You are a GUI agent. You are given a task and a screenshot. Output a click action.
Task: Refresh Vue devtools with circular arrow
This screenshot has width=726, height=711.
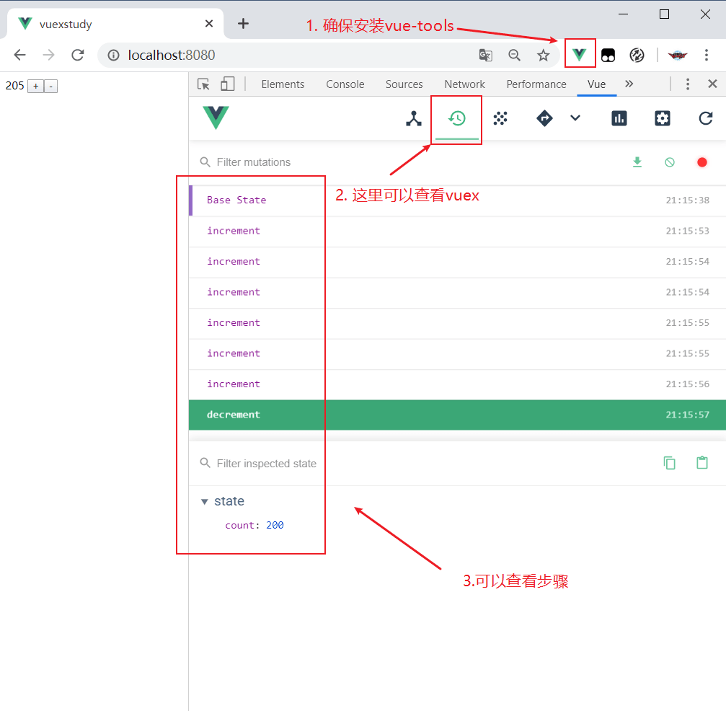coord(705,118)
